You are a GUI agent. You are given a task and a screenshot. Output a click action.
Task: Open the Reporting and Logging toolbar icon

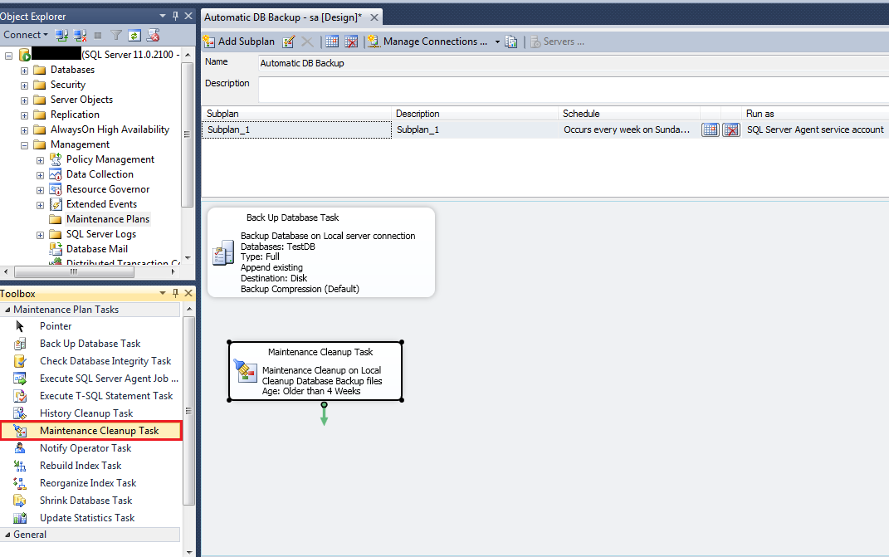click(x=511, y=42)
